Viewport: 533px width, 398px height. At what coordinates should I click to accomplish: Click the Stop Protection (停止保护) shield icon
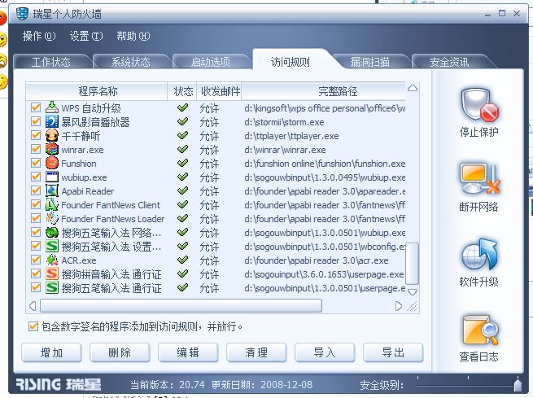point(479,104)
